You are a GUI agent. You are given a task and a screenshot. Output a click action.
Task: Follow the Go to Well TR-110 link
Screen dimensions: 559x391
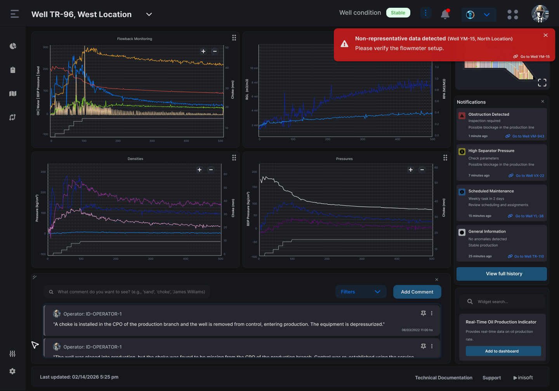(x=526, y=256)
